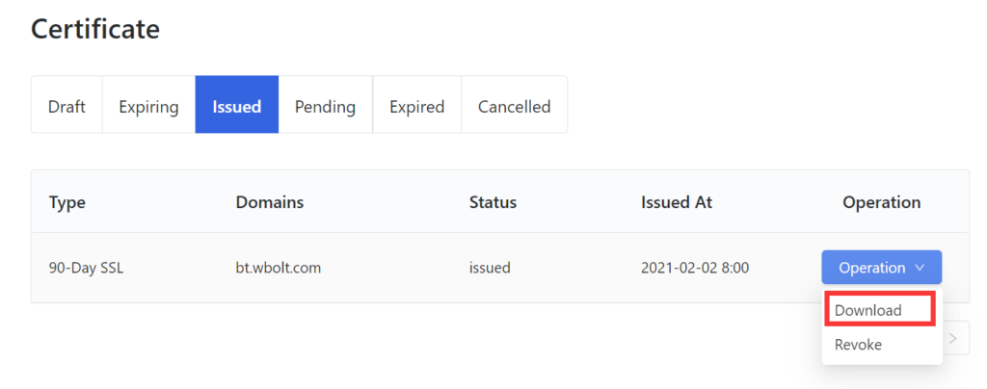The image size is (987, 389).
Task: Show the Cancelled certificates tab
Action: (514, 106)
